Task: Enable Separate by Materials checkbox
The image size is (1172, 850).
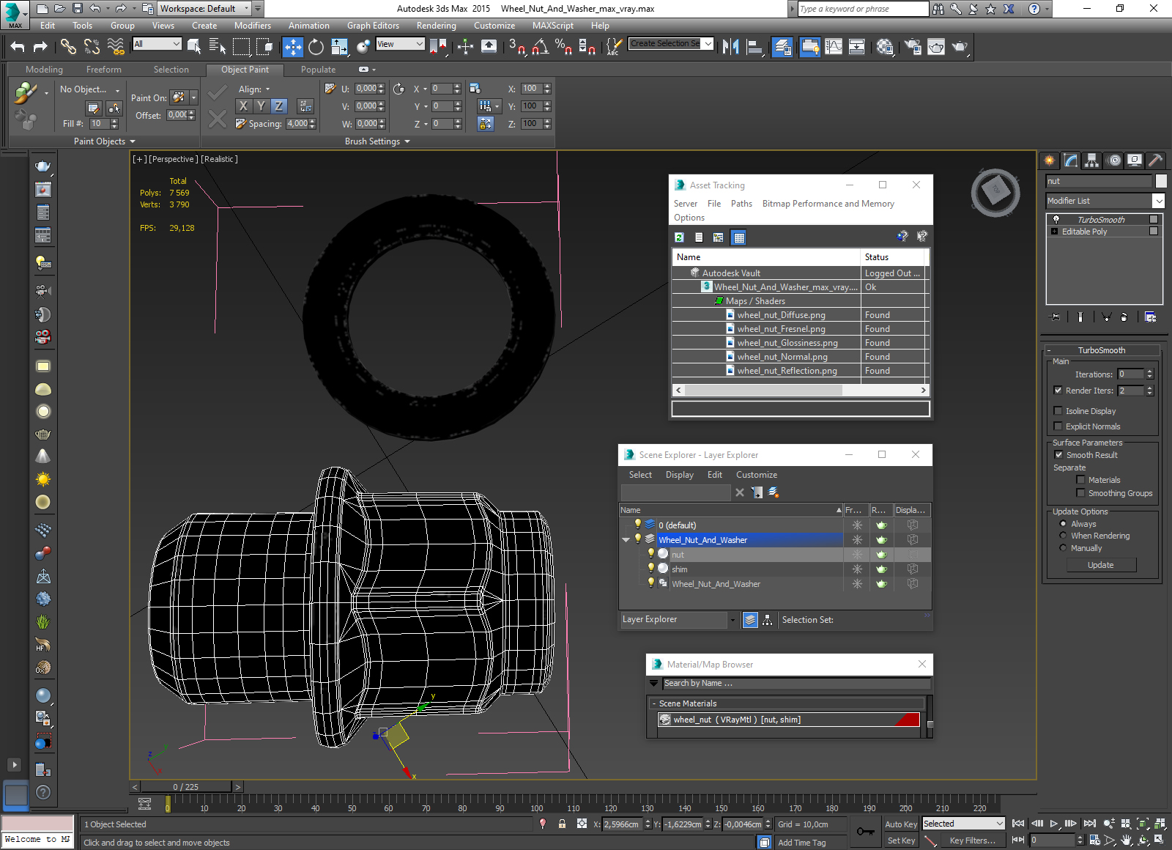Action: pos(1080,480)
